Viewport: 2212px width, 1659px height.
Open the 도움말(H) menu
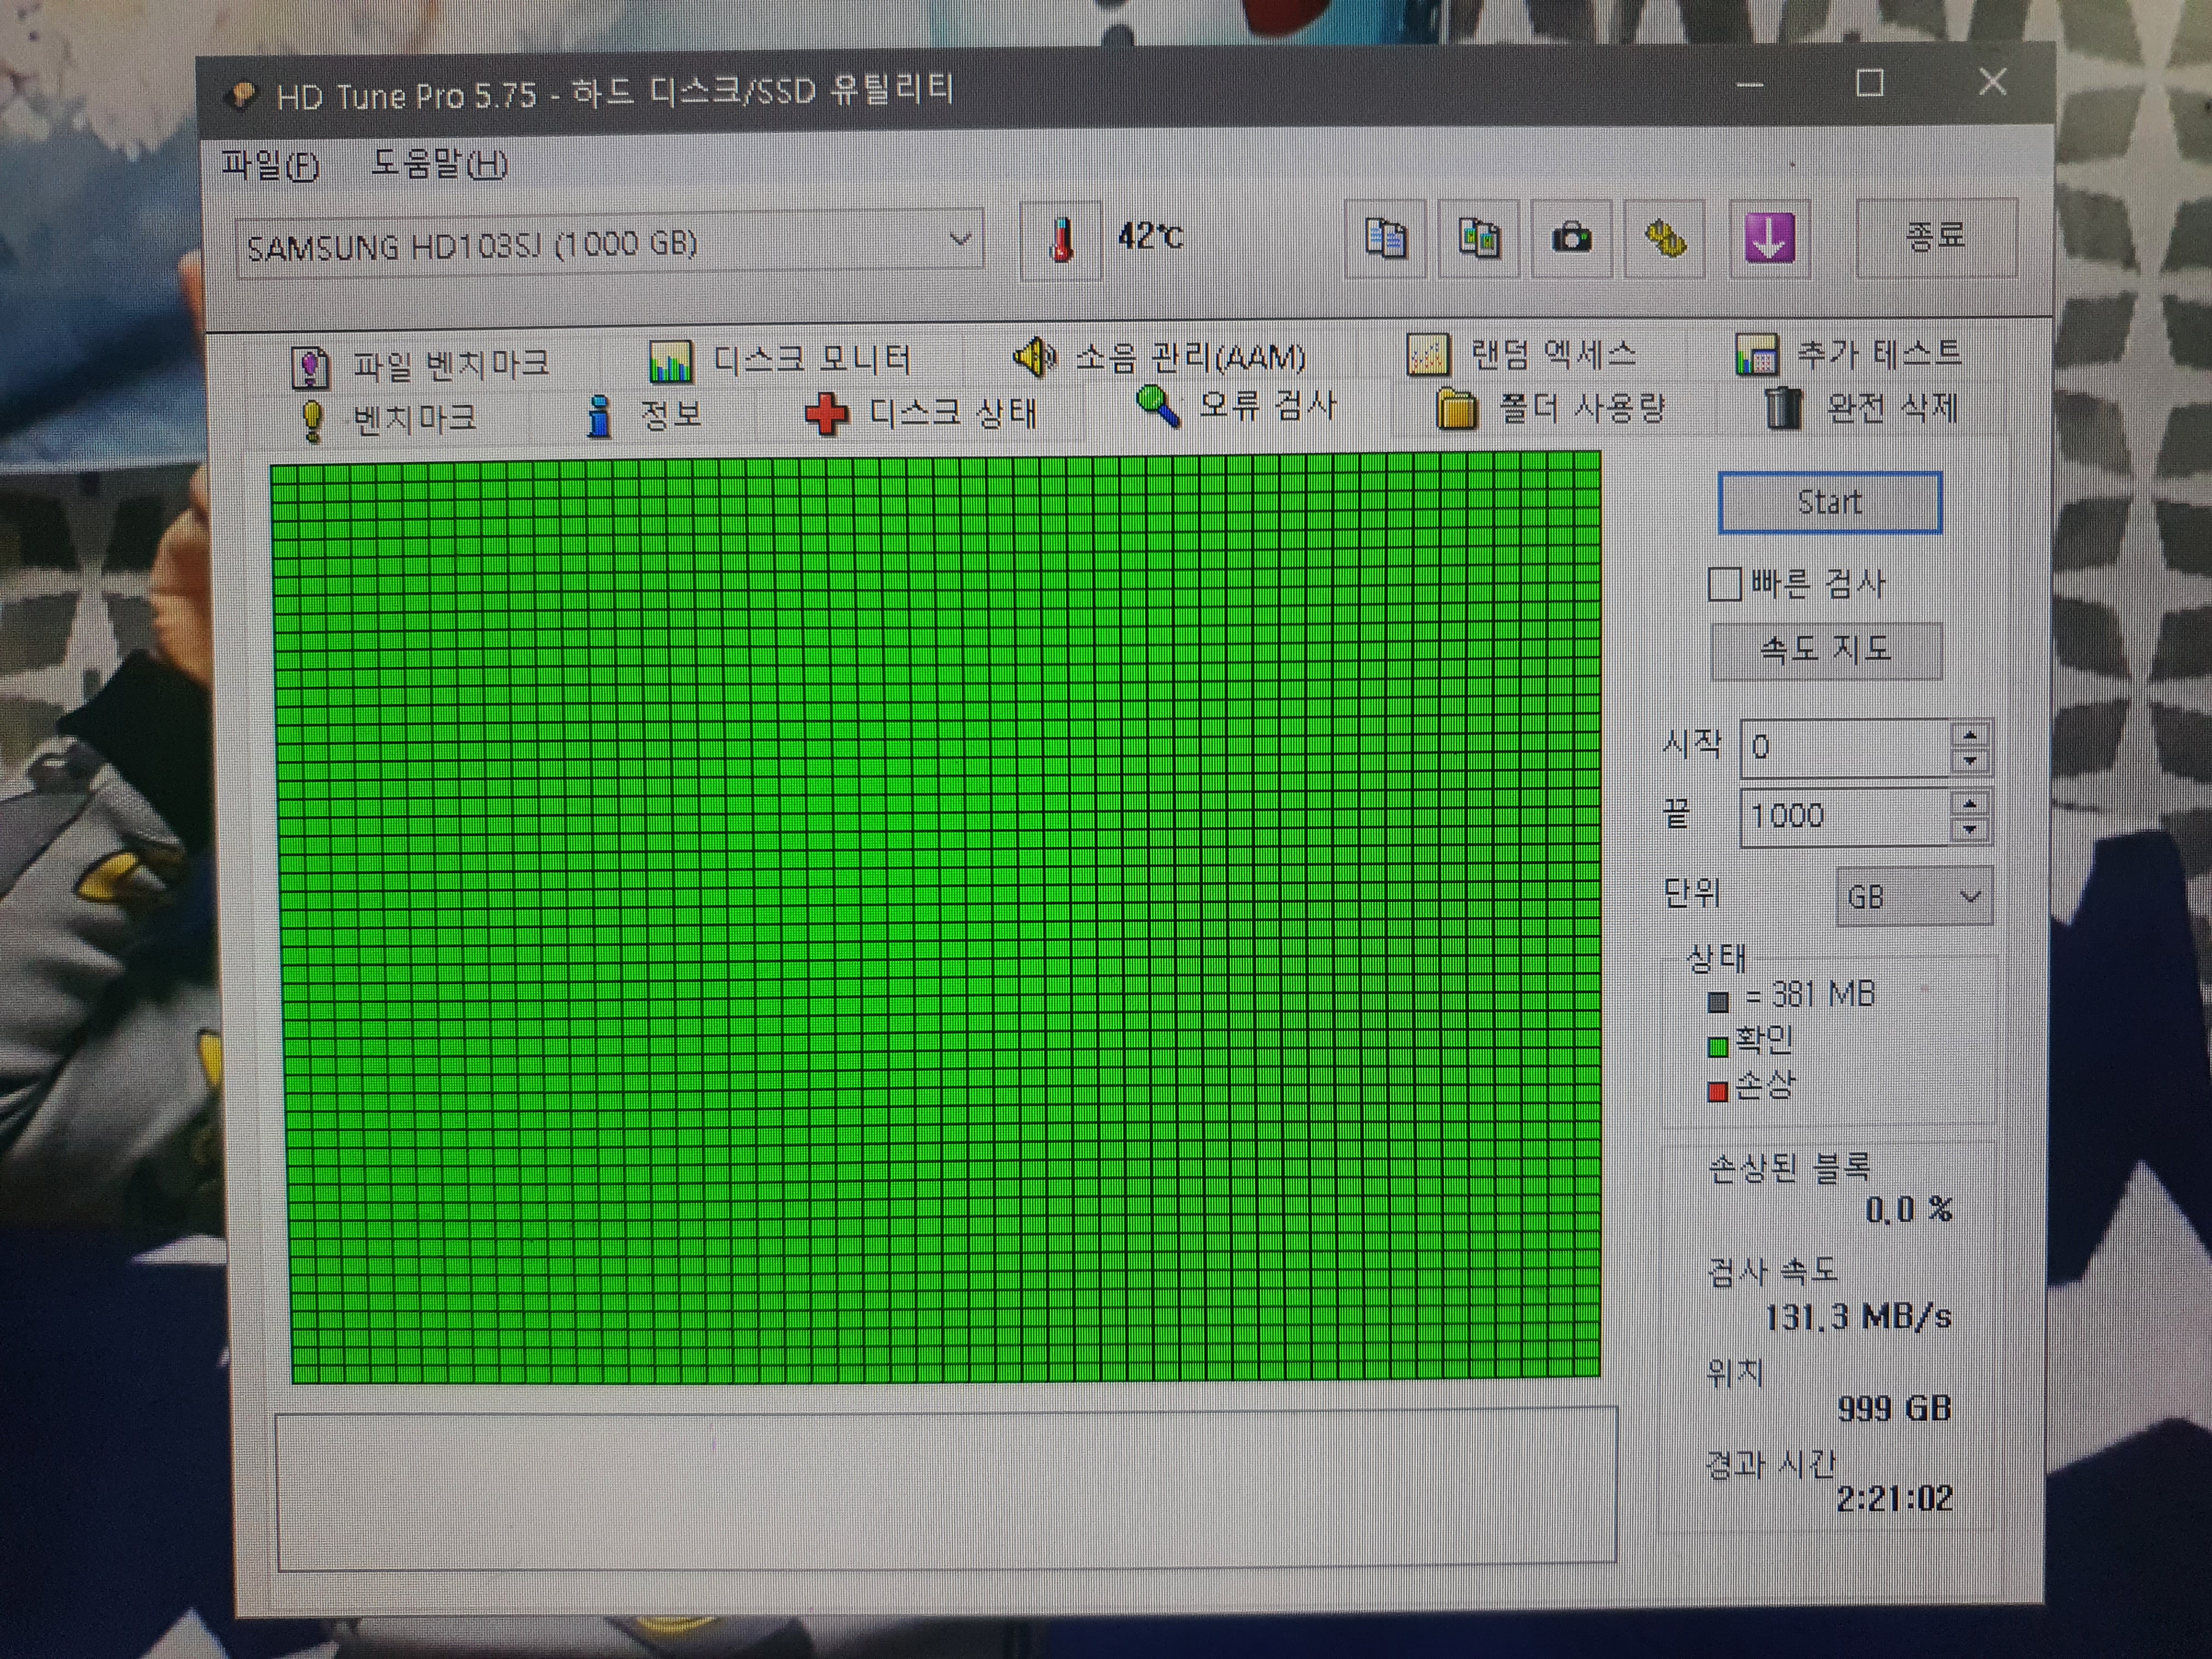[x=440, y=163]
